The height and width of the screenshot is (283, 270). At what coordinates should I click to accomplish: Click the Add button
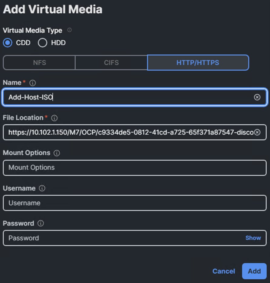[x=254, y=271]
